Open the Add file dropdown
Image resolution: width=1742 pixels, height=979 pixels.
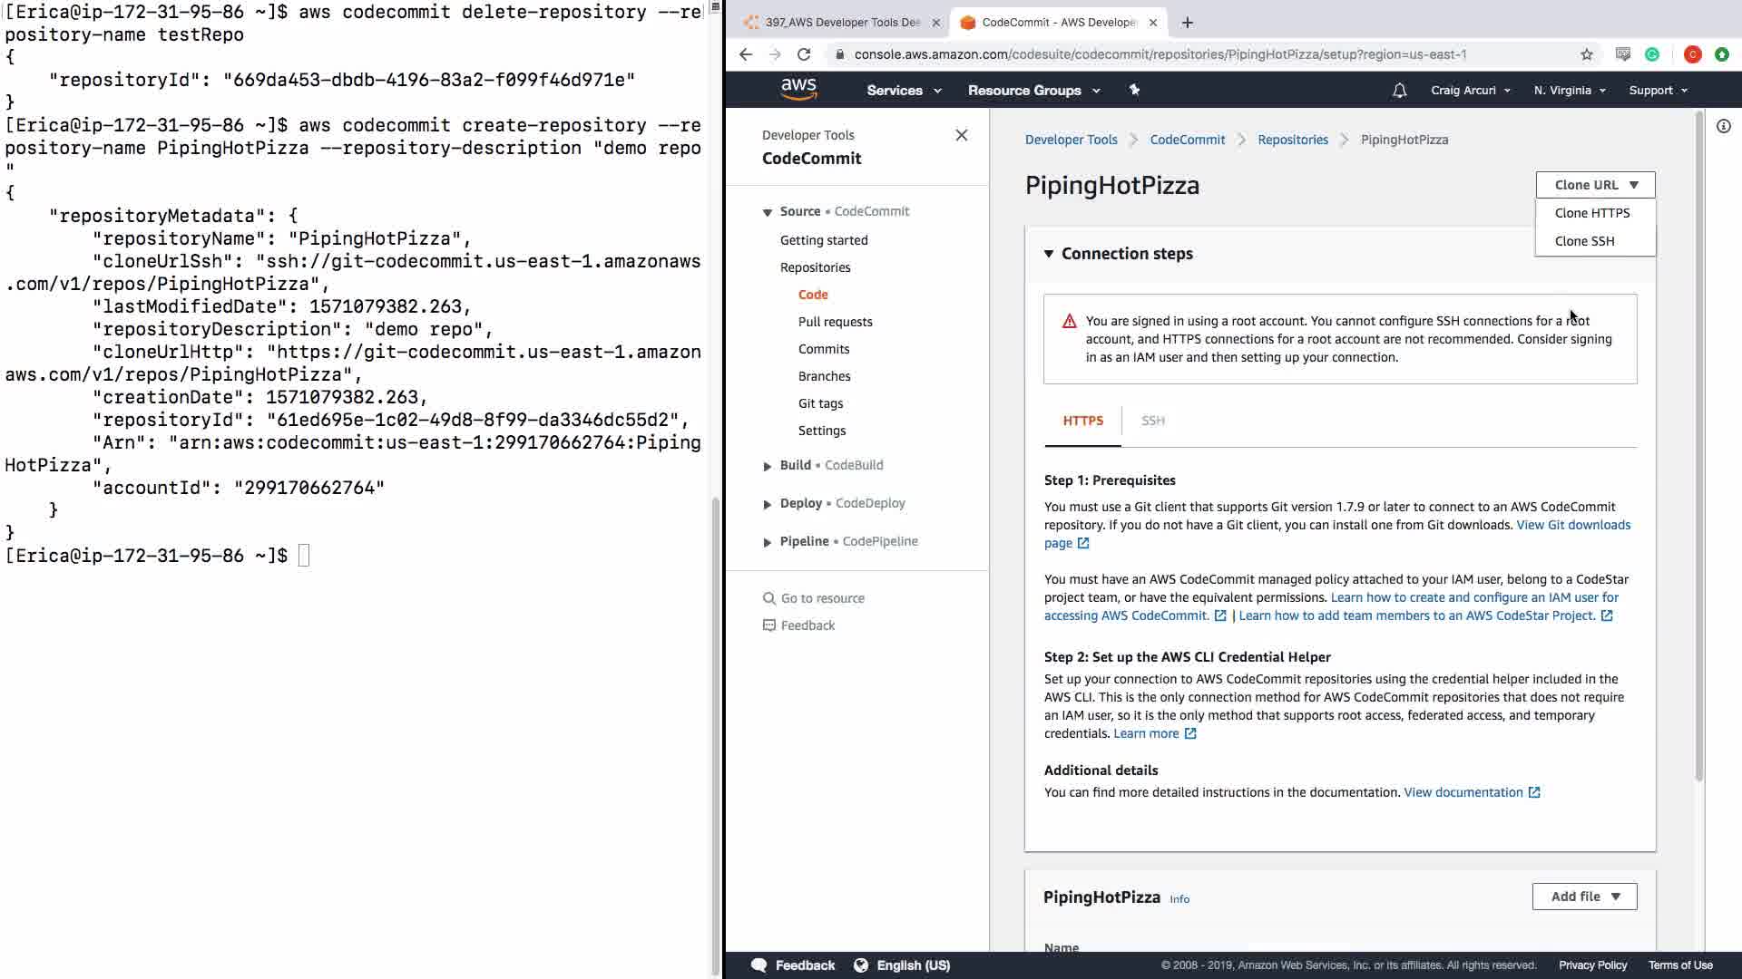tap(1584, 897)
